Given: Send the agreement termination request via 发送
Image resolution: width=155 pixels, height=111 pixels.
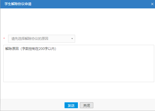Looking at the screenshot, I should [x=71, y=105].
